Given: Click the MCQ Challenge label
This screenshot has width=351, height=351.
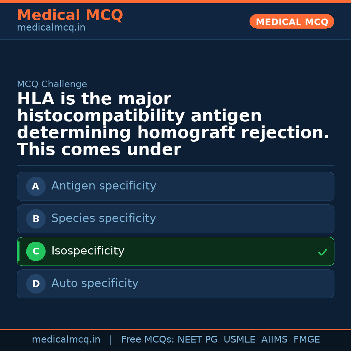Looking at the screenshot, I should (52, 84).
